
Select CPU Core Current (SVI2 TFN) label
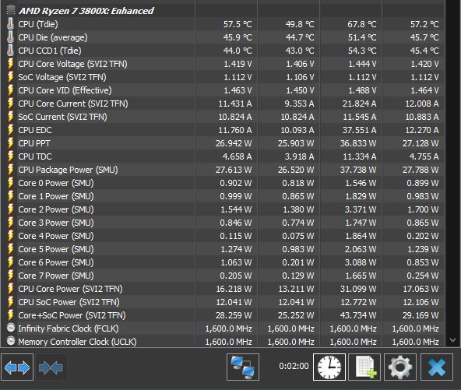tap(73, 104)
